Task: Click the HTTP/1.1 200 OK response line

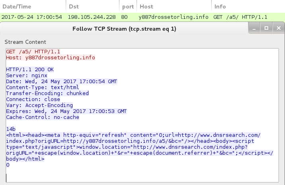Action: coord(30,69)
